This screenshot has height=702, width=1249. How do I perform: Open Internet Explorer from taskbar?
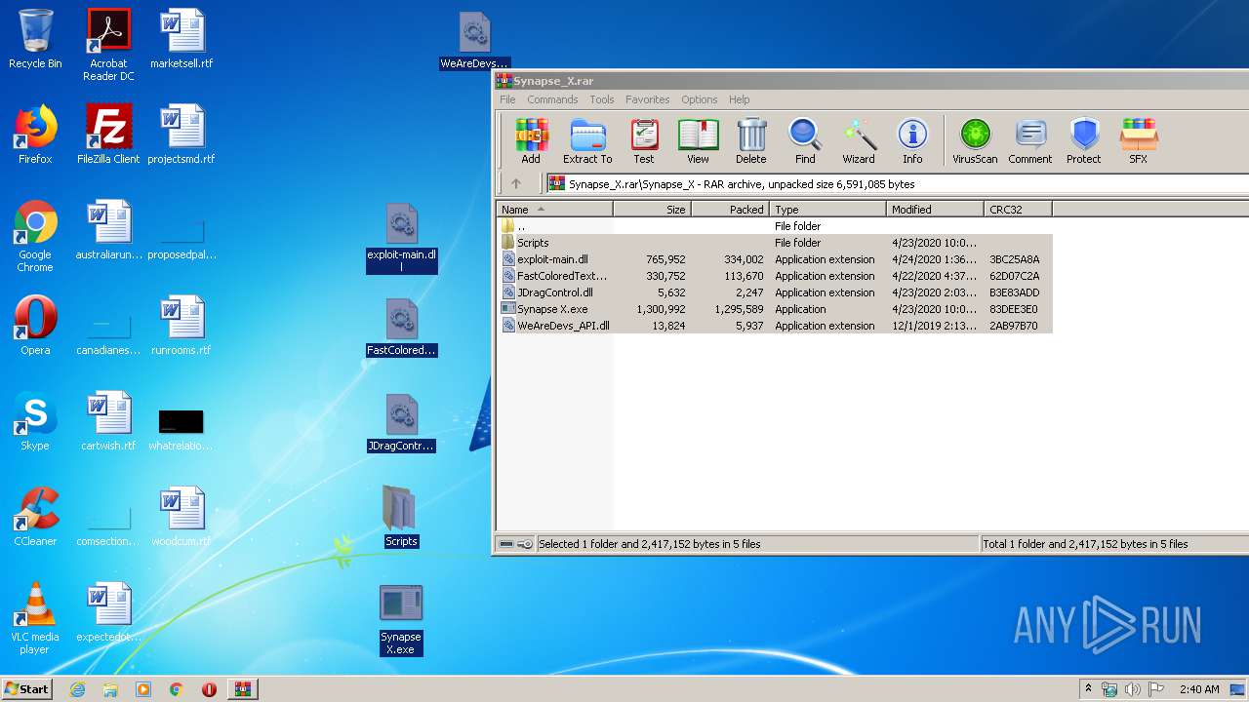(x=77, y=689)
